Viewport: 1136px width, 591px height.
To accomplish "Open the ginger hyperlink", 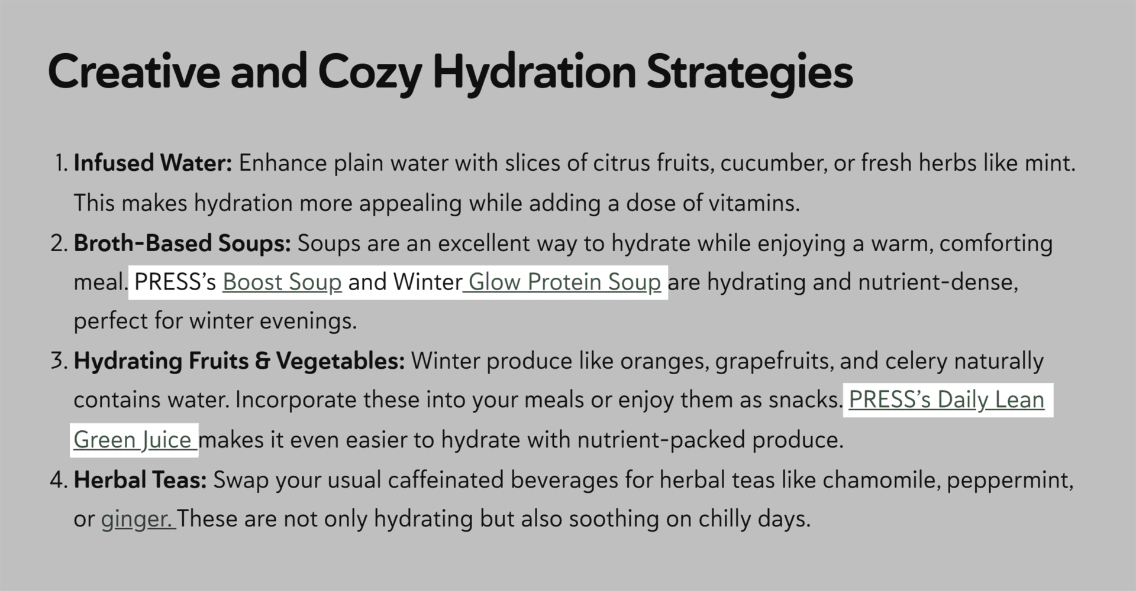I will (x=138, y=519).
